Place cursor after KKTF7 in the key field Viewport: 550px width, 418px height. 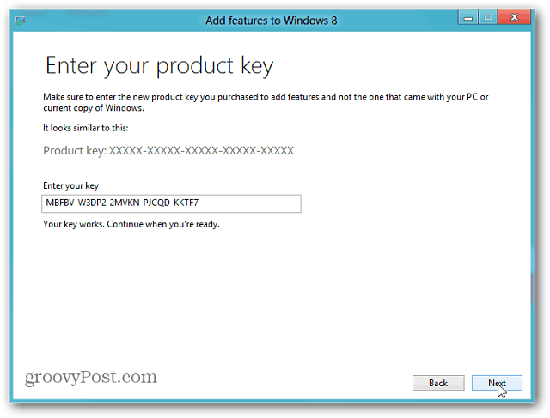tap(199, 203)
